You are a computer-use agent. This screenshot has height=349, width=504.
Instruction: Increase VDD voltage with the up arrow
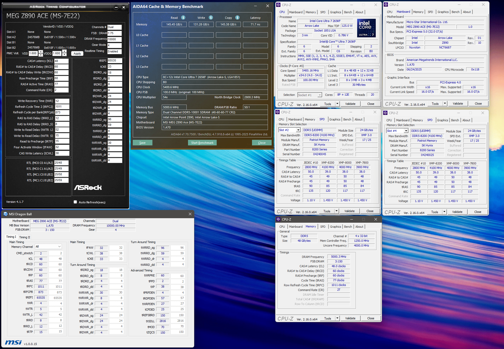coord(41,52)
